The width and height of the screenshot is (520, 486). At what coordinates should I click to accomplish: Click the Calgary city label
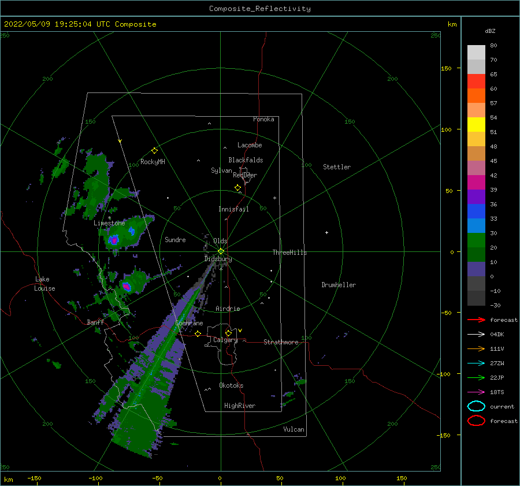(225, 340)
